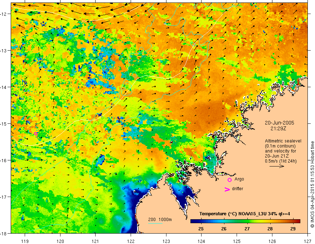Click the '(0.1m contours)' text line
This screenshot has width=315, height=244.
280,146
